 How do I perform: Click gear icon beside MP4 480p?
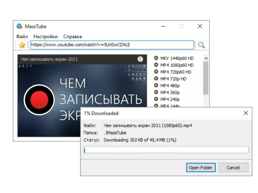156,85
